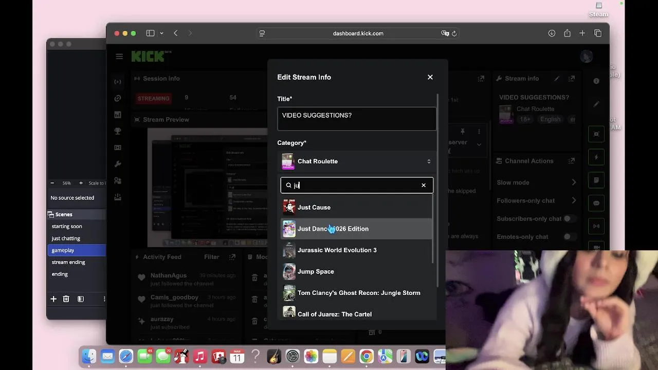The width and height of the screenshot is (658, 370).
Task: Collapse the pinned message chevron
Action: [x=479, y=145]
